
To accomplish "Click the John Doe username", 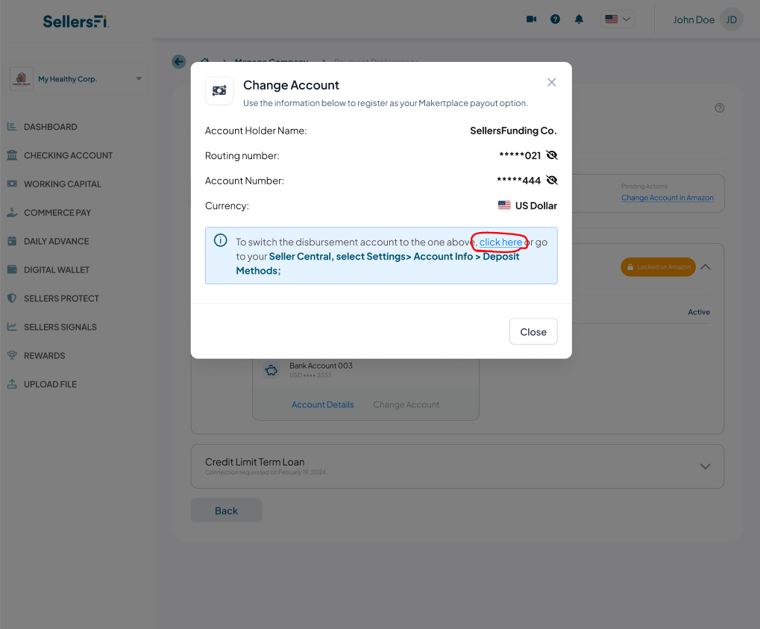I will 694,20.
